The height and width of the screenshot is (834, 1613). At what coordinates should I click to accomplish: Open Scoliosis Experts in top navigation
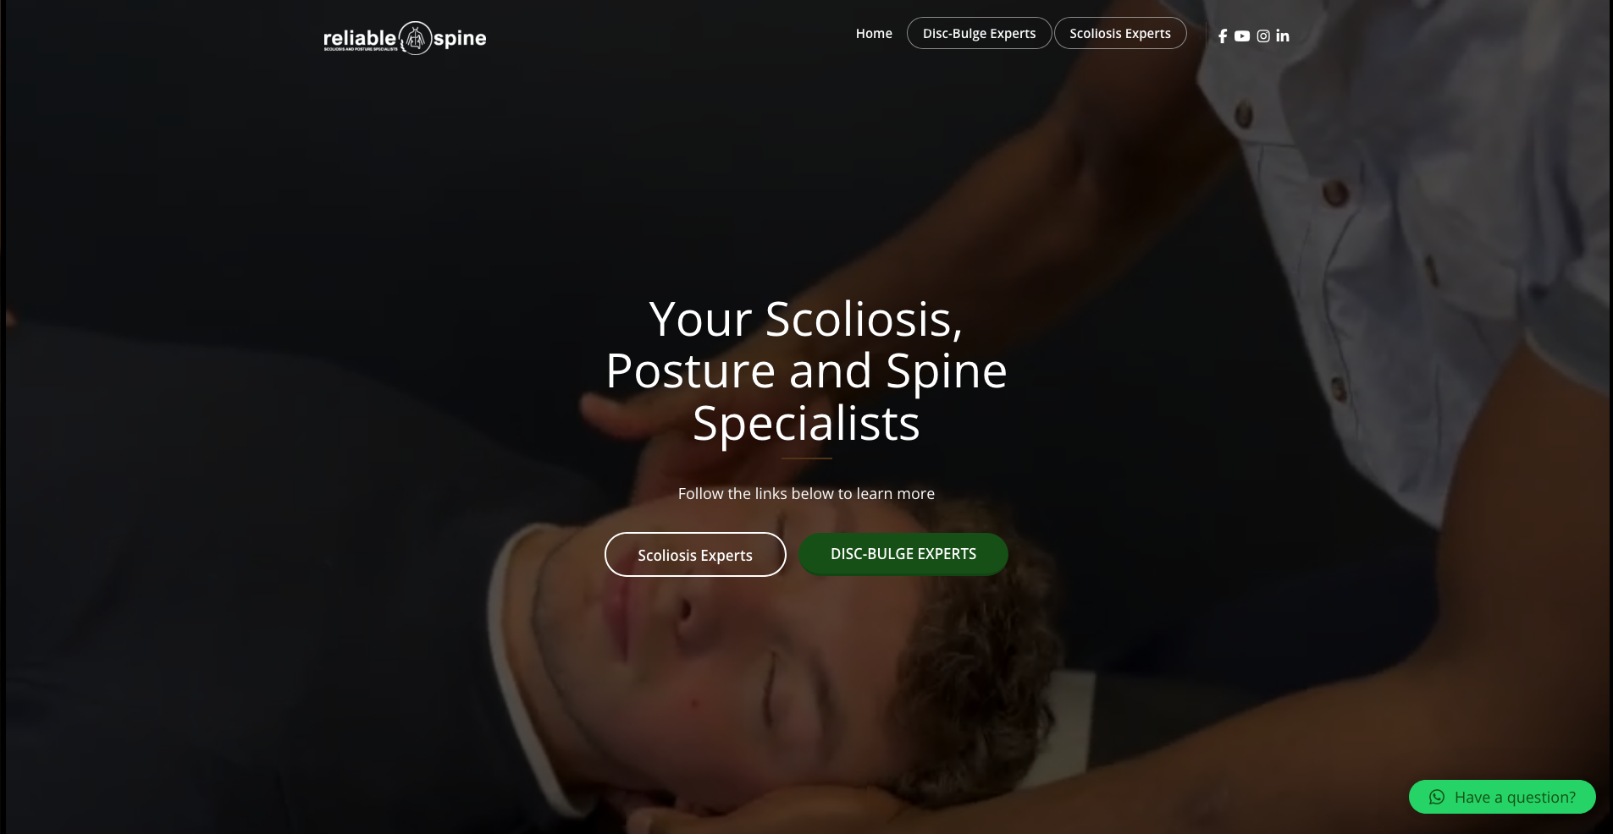coord(1120,33)
